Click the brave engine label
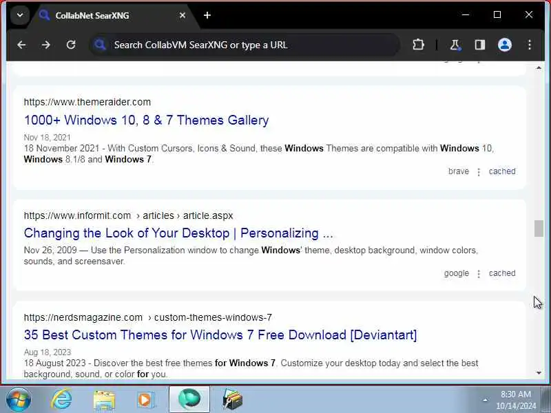This screenshot has height=413, width=551. [x=459, y=171]
